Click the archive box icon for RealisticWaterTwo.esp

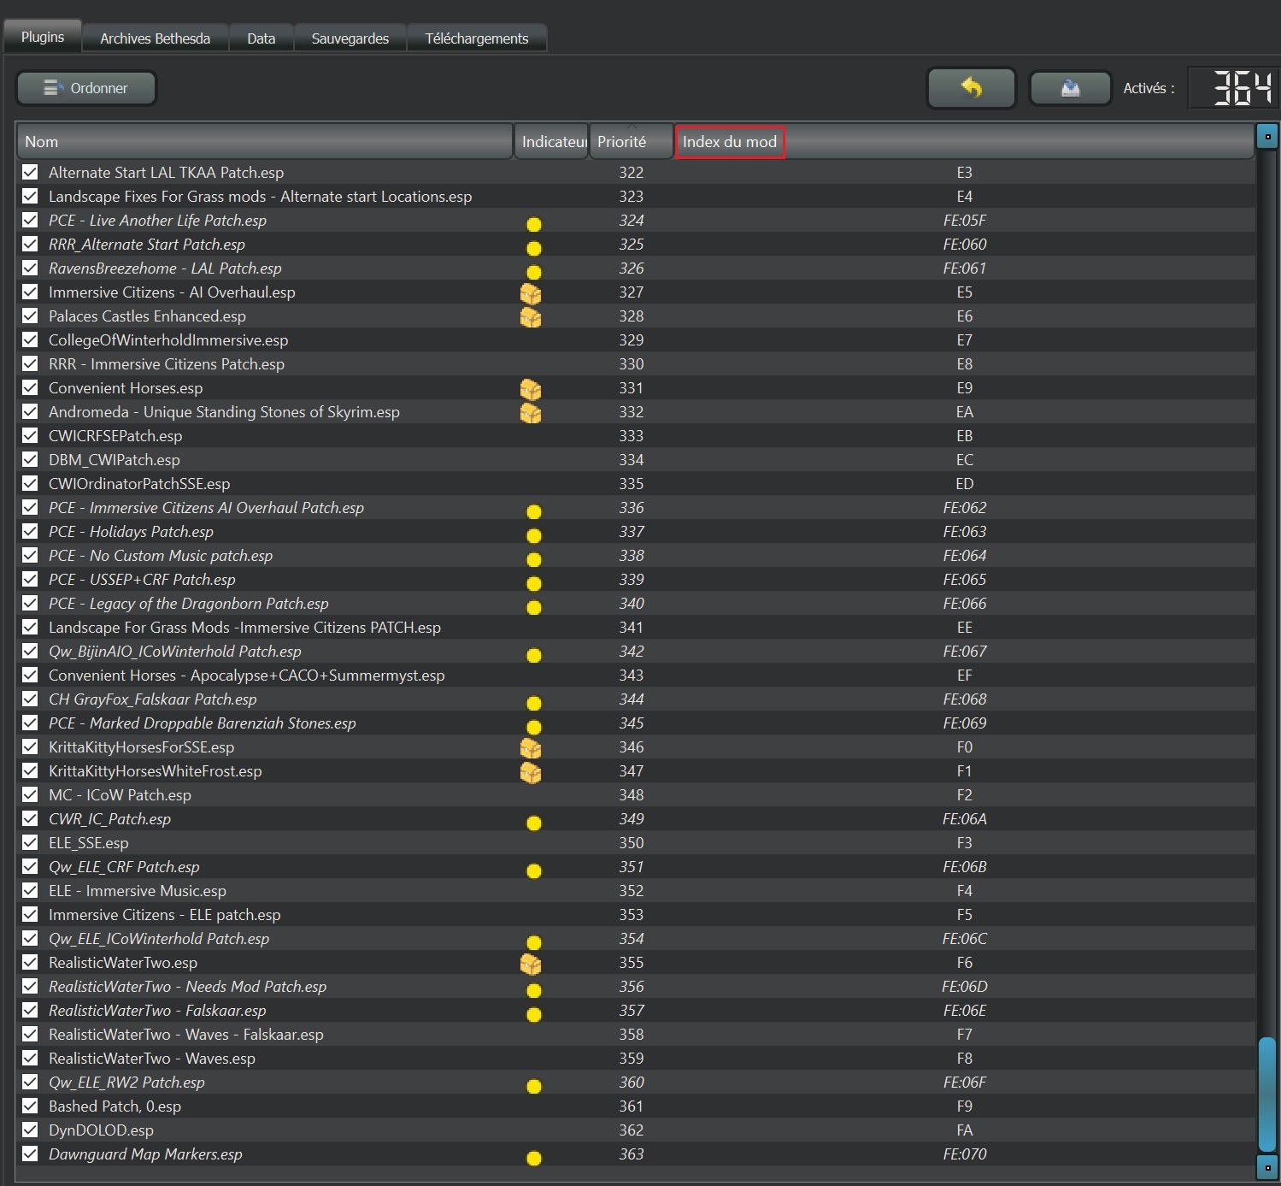[531, 964]
